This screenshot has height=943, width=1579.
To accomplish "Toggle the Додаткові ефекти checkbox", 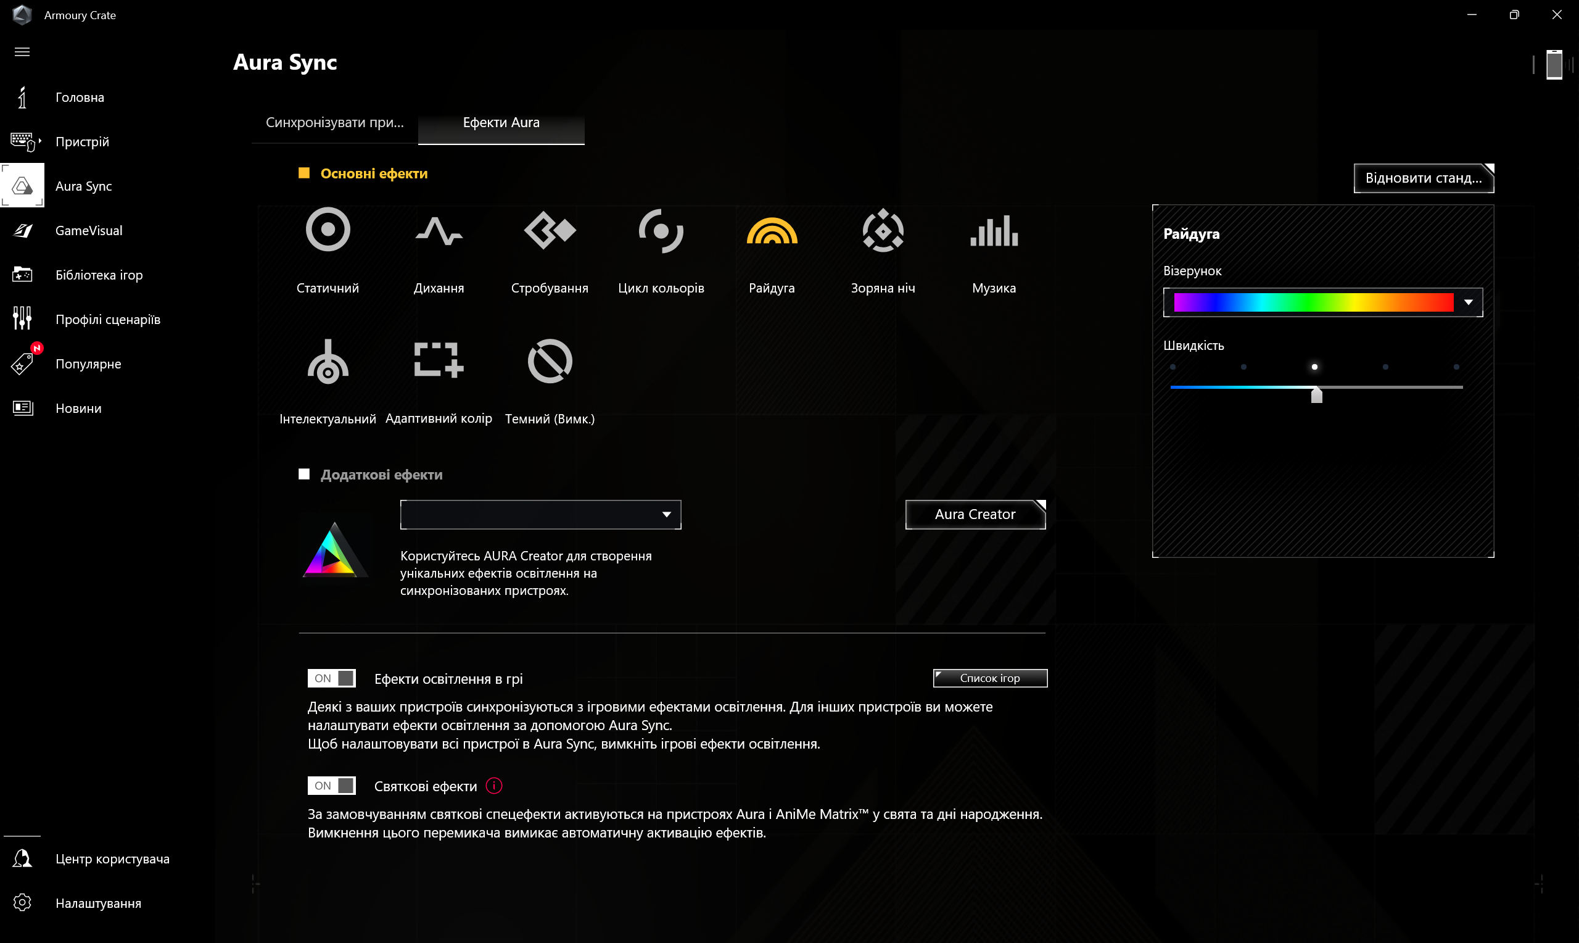I will (x=303, y=474).
